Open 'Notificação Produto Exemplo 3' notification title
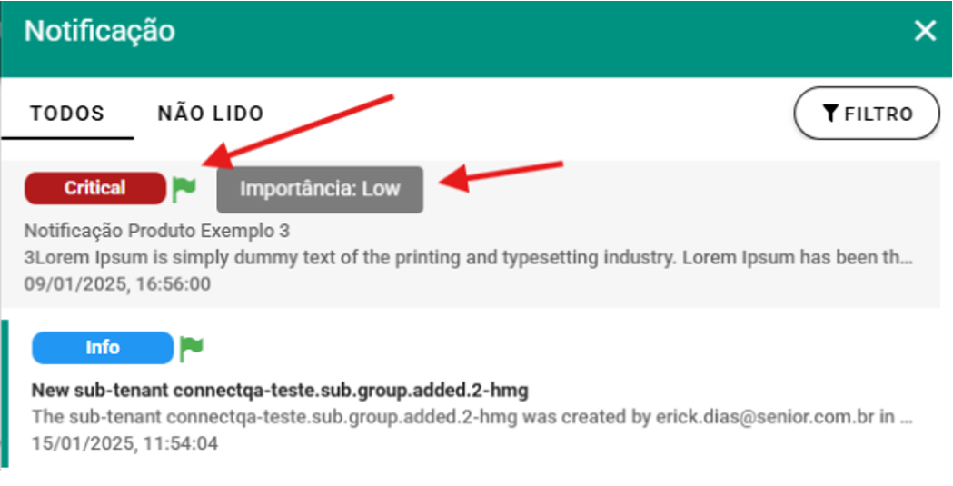Viewport: 953px width, 486px height. point(157,231)
